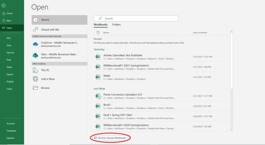Click the Add a Place globe icon
Image resolution: width=265 pixels, height=145 pixels.
point(35,79)
